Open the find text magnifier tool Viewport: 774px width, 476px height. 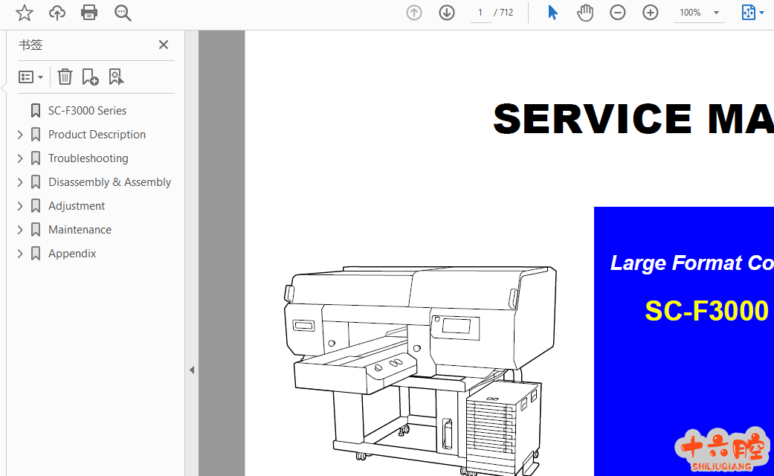123,13
